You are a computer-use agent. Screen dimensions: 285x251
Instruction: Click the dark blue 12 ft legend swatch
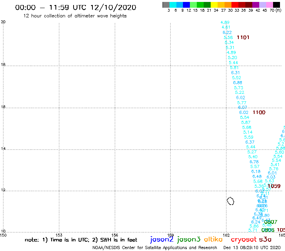click(x=186, y=5)
